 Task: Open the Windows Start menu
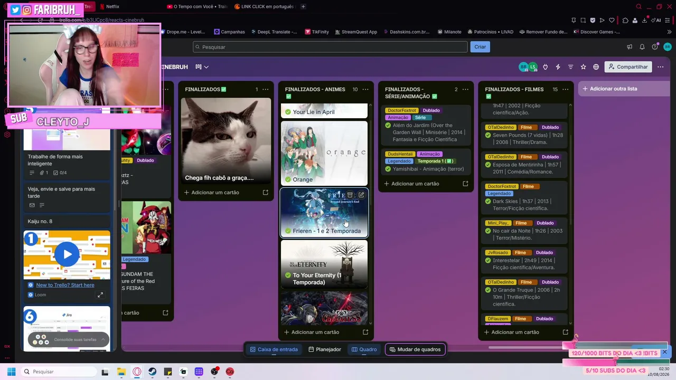pos(12,372)
